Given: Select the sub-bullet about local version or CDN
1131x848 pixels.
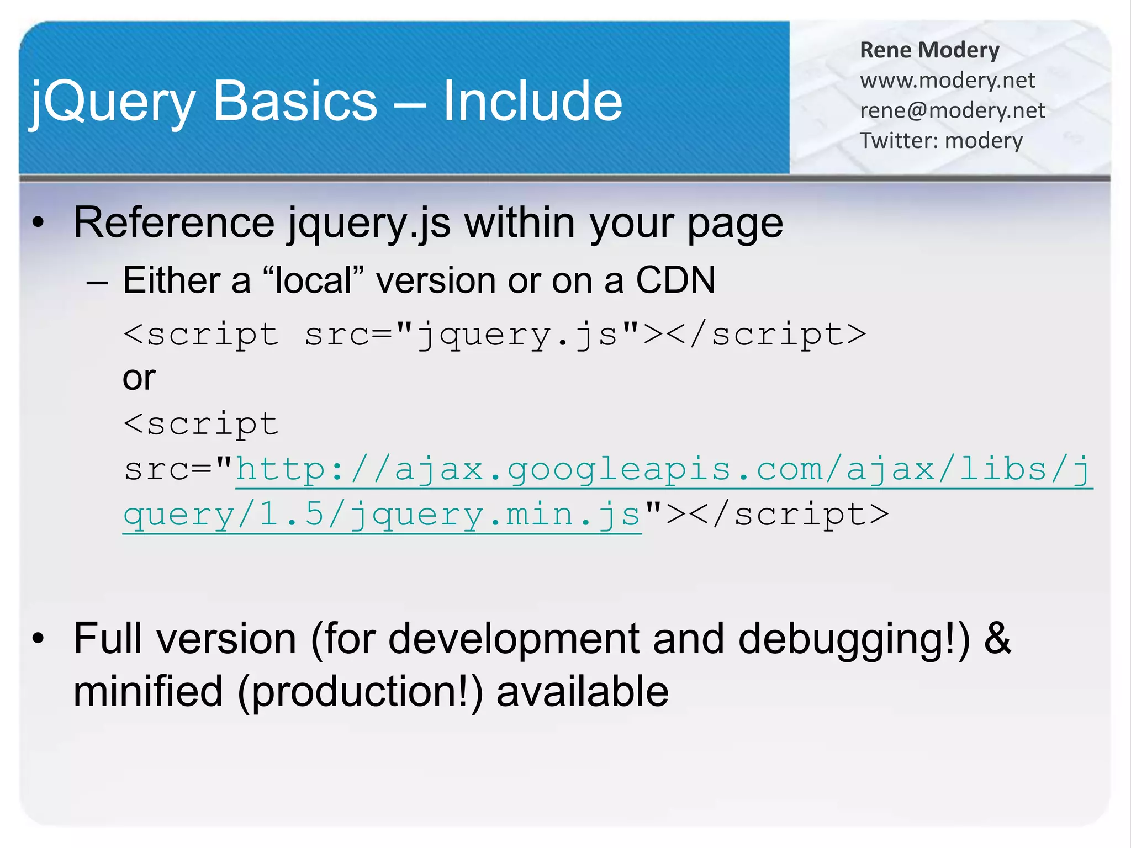Looking at the screenshot, I should coord(419,280).
